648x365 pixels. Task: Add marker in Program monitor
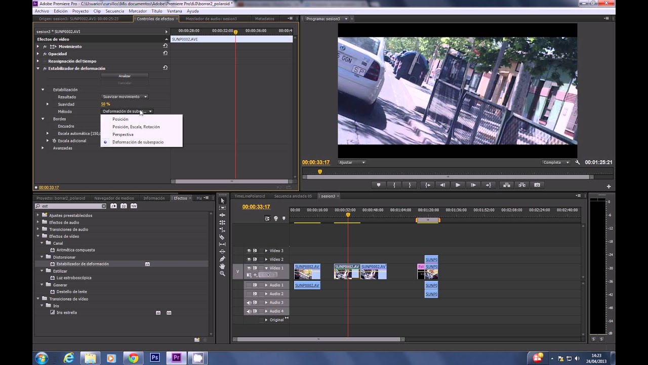(x=378, y=185)
